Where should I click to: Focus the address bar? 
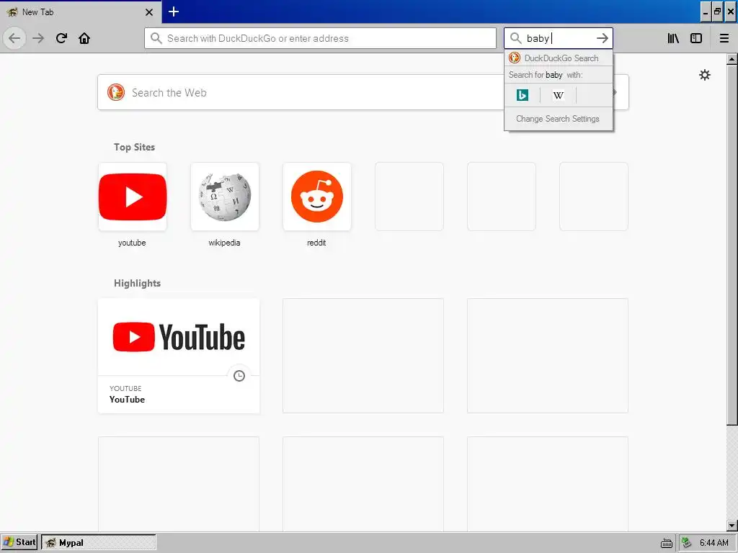tap(321, 38)
